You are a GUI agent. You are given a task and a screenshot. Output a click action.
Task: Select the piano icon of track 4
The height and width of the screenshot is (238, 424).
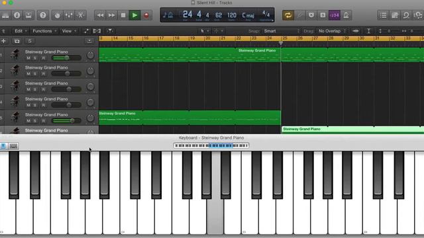coord(15,102)
